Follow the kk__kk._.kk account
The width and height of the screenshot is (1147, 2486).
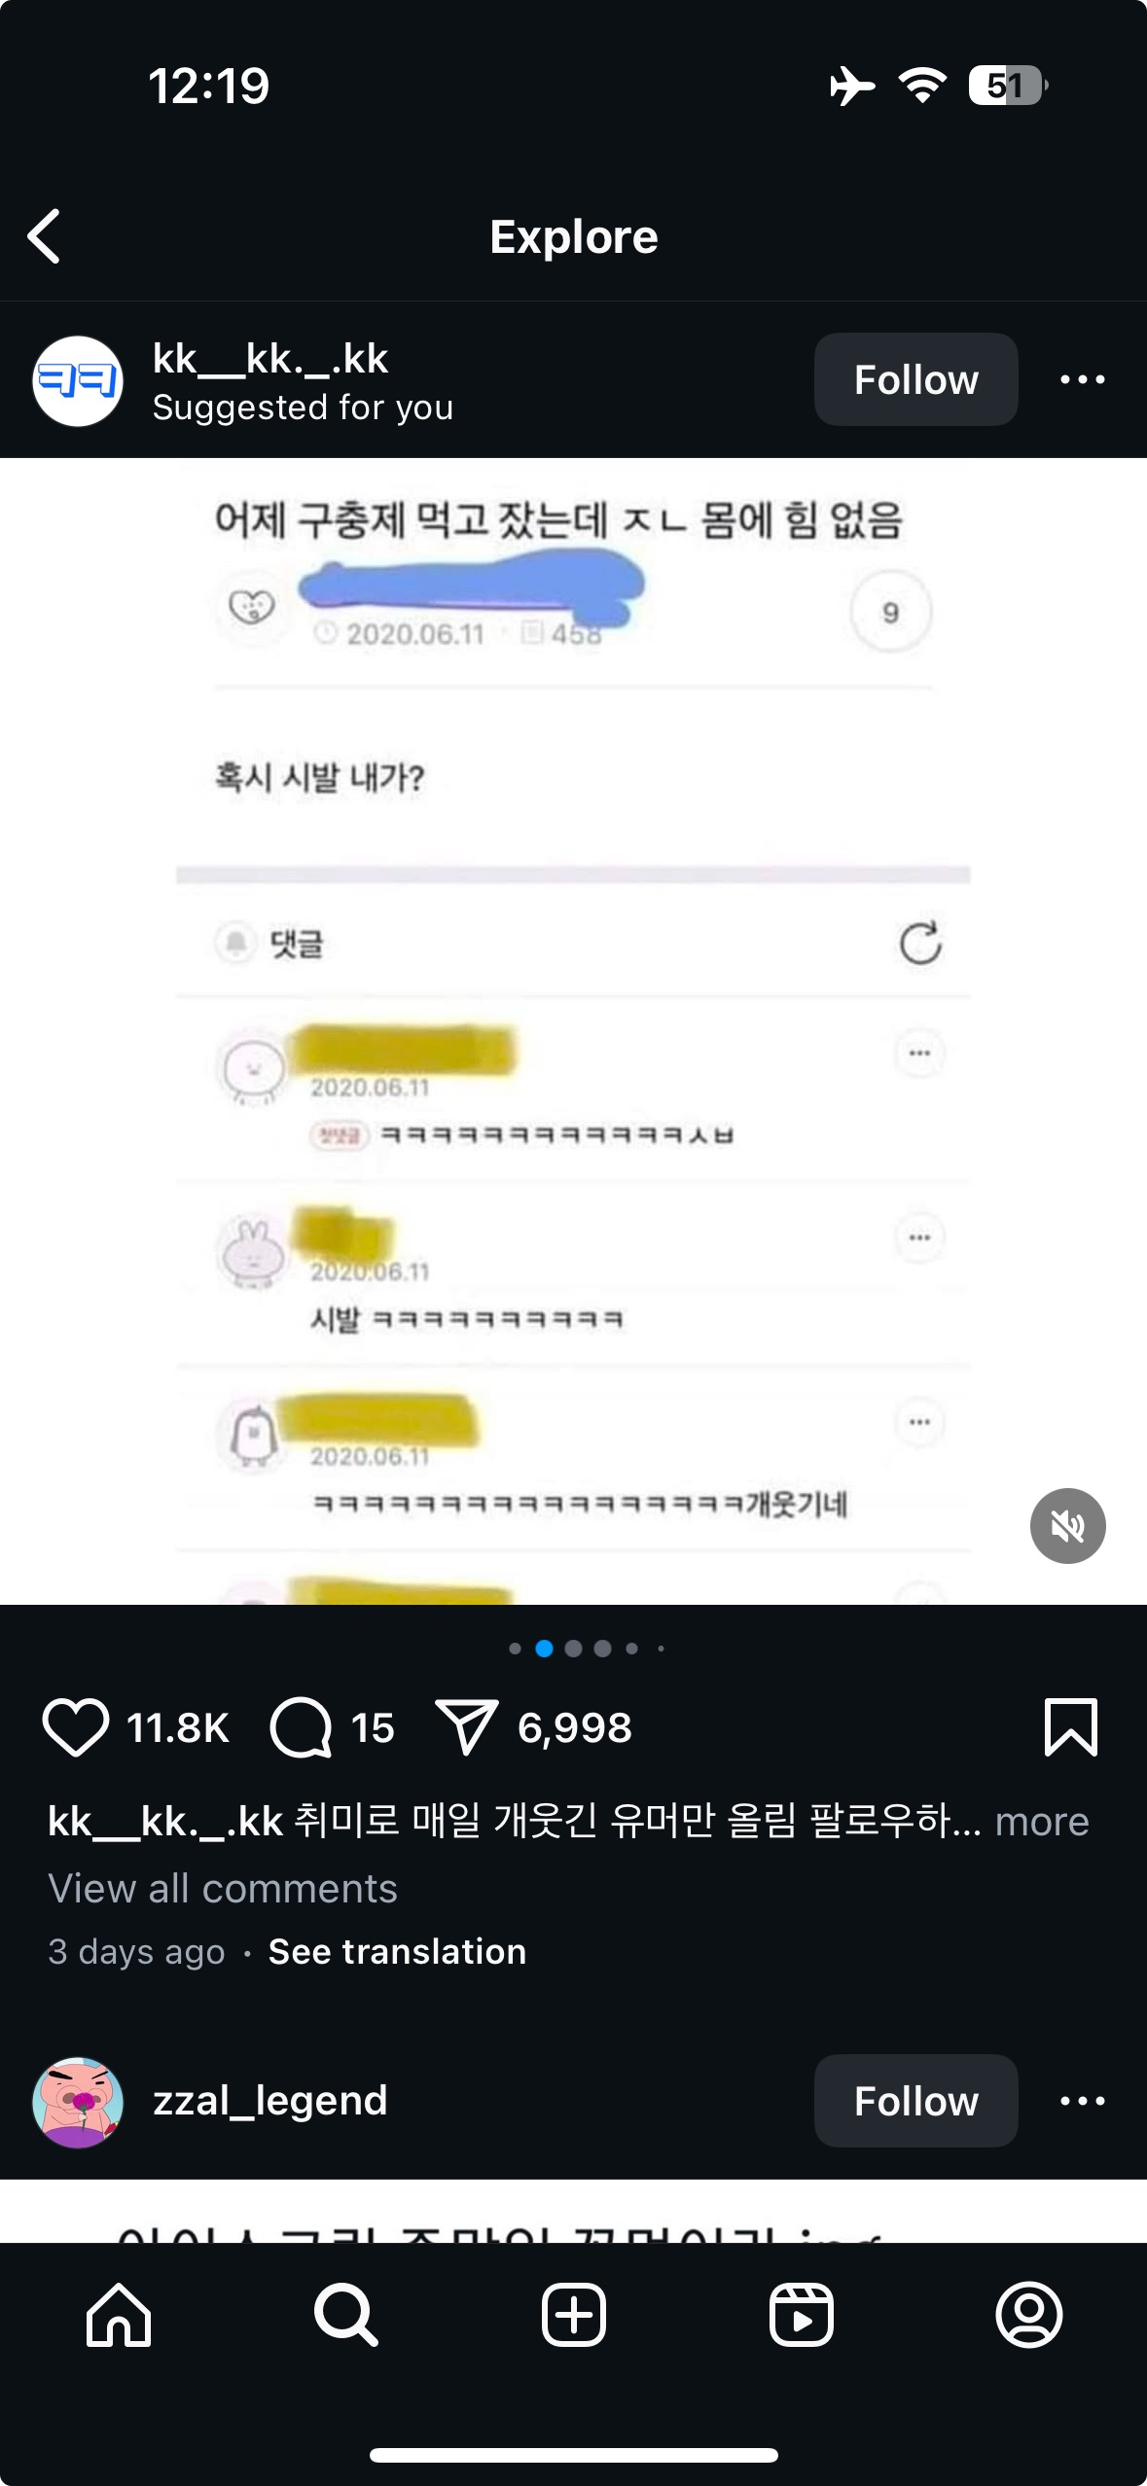click(915, 379)
